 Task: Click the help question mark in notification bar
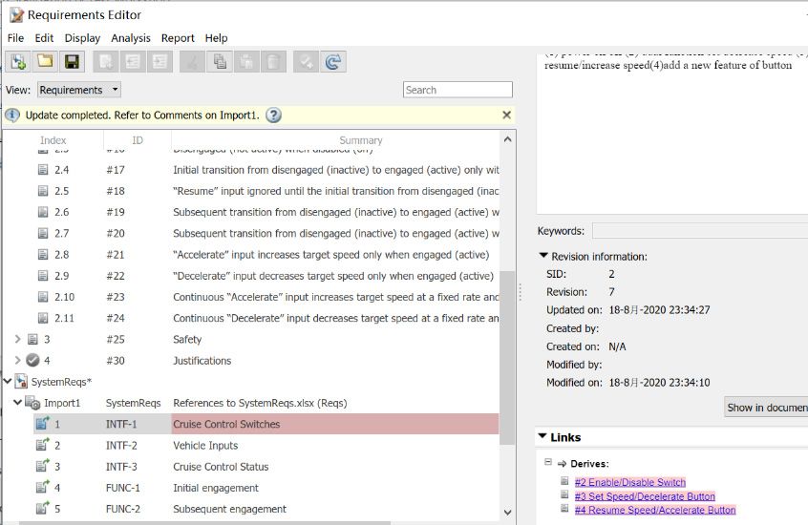point(273,115)
